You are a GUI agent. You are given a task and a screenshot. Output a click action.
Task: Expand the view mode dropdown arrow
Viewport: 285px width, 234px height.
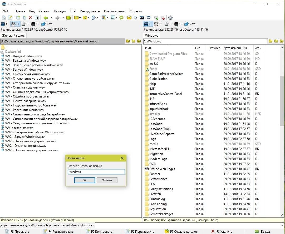click(108, 18)
